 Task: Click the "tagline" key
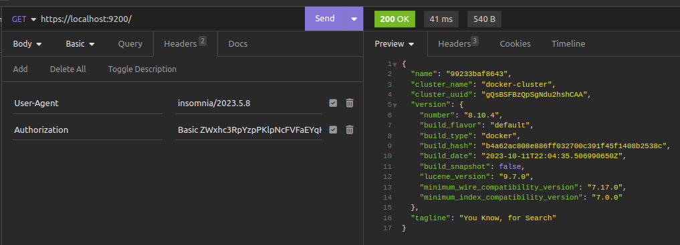(431, 218)
